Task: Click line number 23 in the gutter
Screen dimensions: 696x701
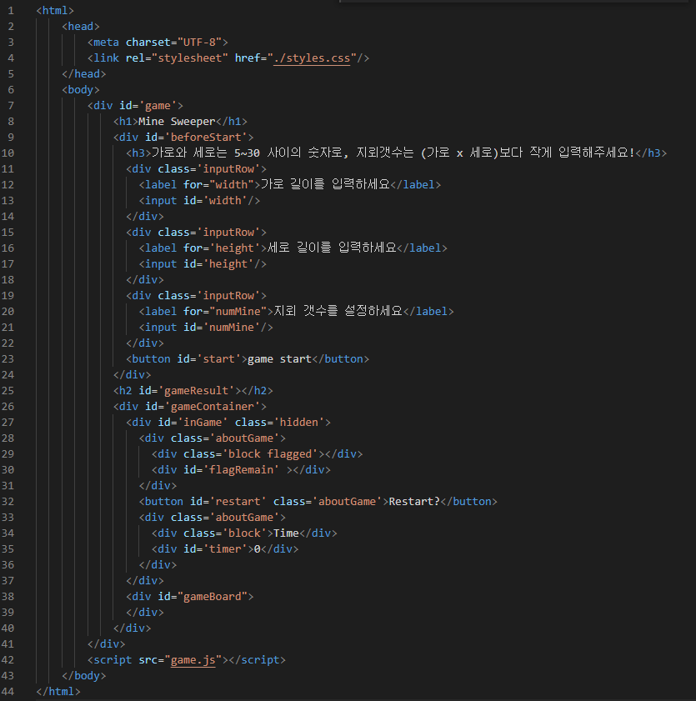Action: click(x=8, y=359)
